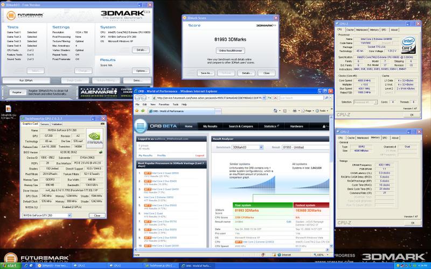This screenshot has width=431, height=269.
Task: Click the Futuremark logo in 3DMark03 window
Action: (25, 15)
